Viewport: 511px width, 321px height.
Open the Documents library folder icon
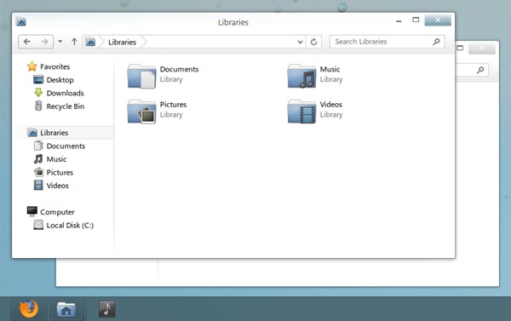click(141, 77)
